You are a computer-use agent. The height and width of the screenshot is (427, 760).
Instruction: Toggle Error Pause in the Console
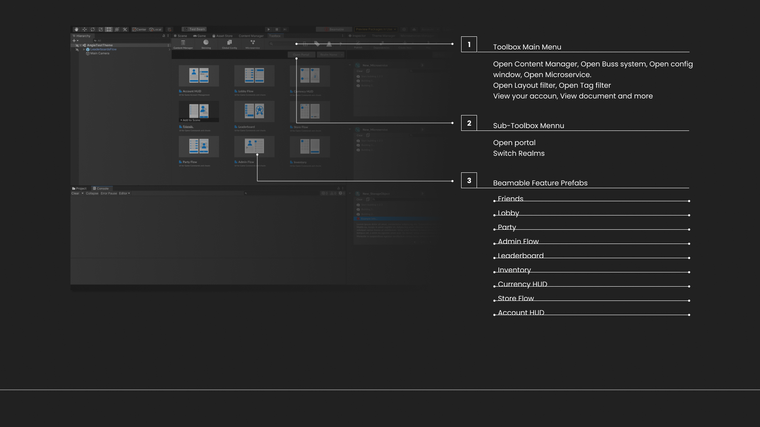(109, 193)
